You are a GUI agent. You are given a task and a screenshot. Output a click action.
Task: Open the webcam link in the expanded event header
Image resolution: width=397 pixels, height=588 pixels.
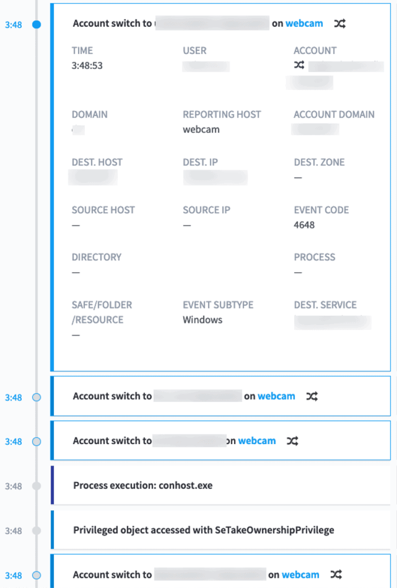304,24
